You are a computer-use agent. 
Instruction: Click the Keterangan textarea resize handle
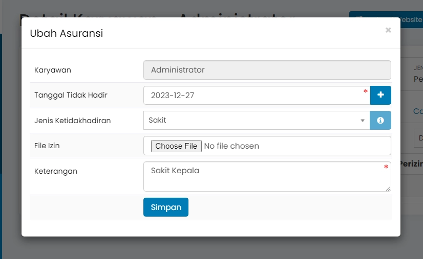389,189
